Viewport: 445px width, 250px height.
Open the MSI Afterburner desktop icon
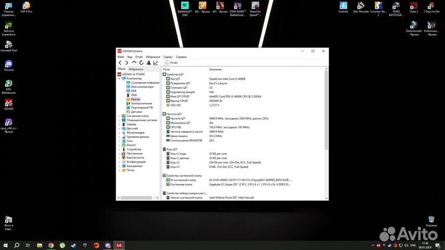(x=9, y=87)
